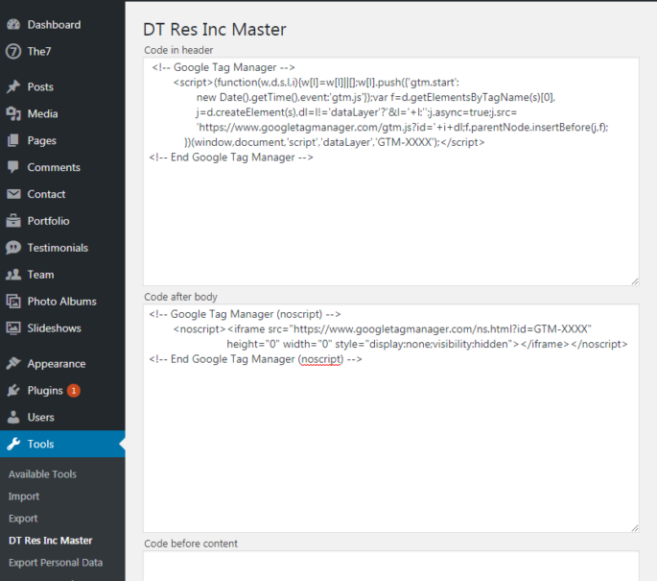Screen dimensions: 657x581
Task: Open the Testimonials menu item
Action: pos(58,248)
